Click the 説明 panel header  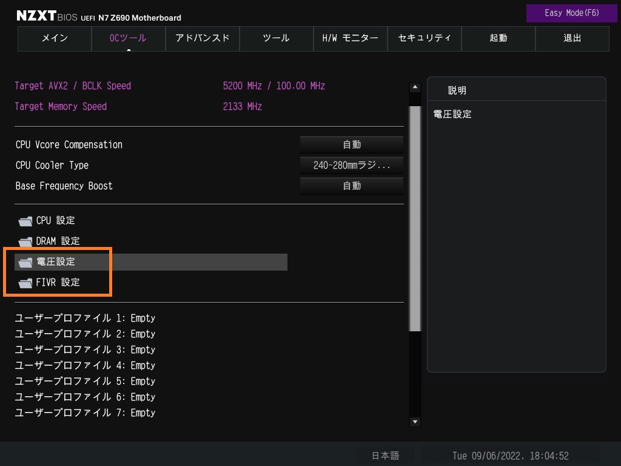click(517, 90)
